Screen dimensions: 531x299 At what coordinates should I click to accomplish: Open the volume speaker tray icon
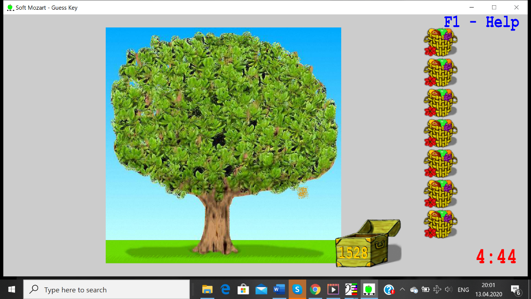449,290
